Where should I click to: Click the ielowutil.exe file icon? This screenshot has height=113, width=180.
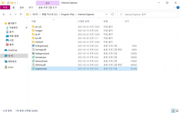[33, 61]
